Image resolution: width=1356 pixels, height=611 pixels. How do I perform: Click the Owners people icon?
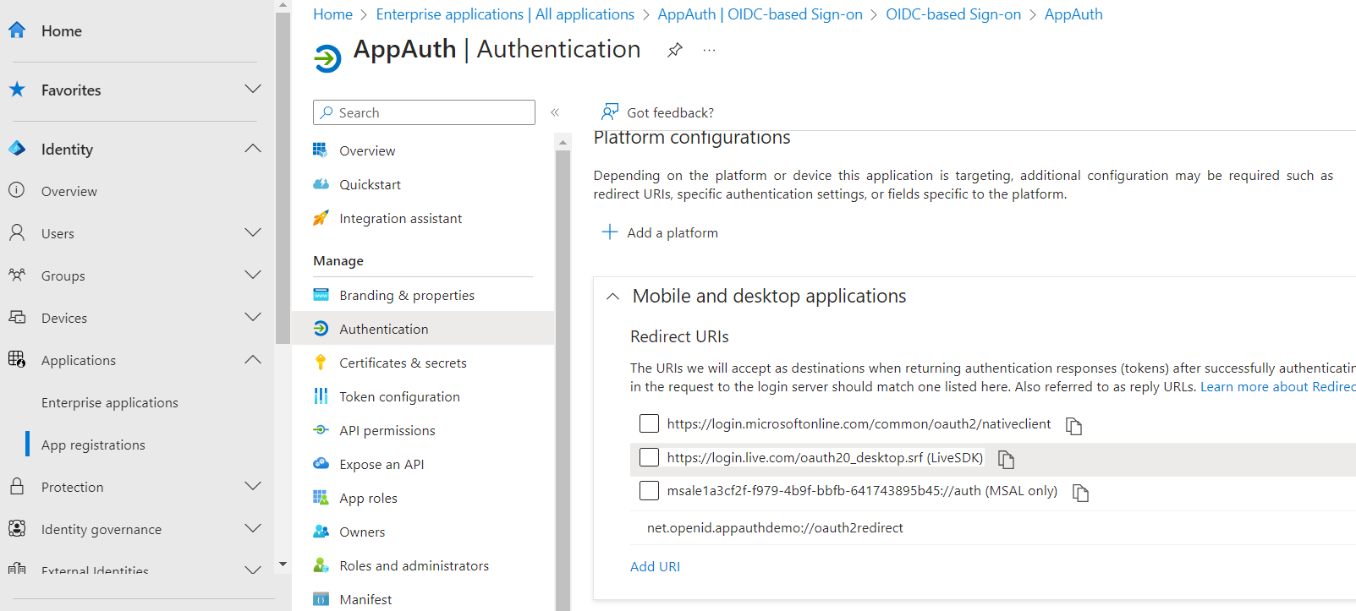pos(321,531)
